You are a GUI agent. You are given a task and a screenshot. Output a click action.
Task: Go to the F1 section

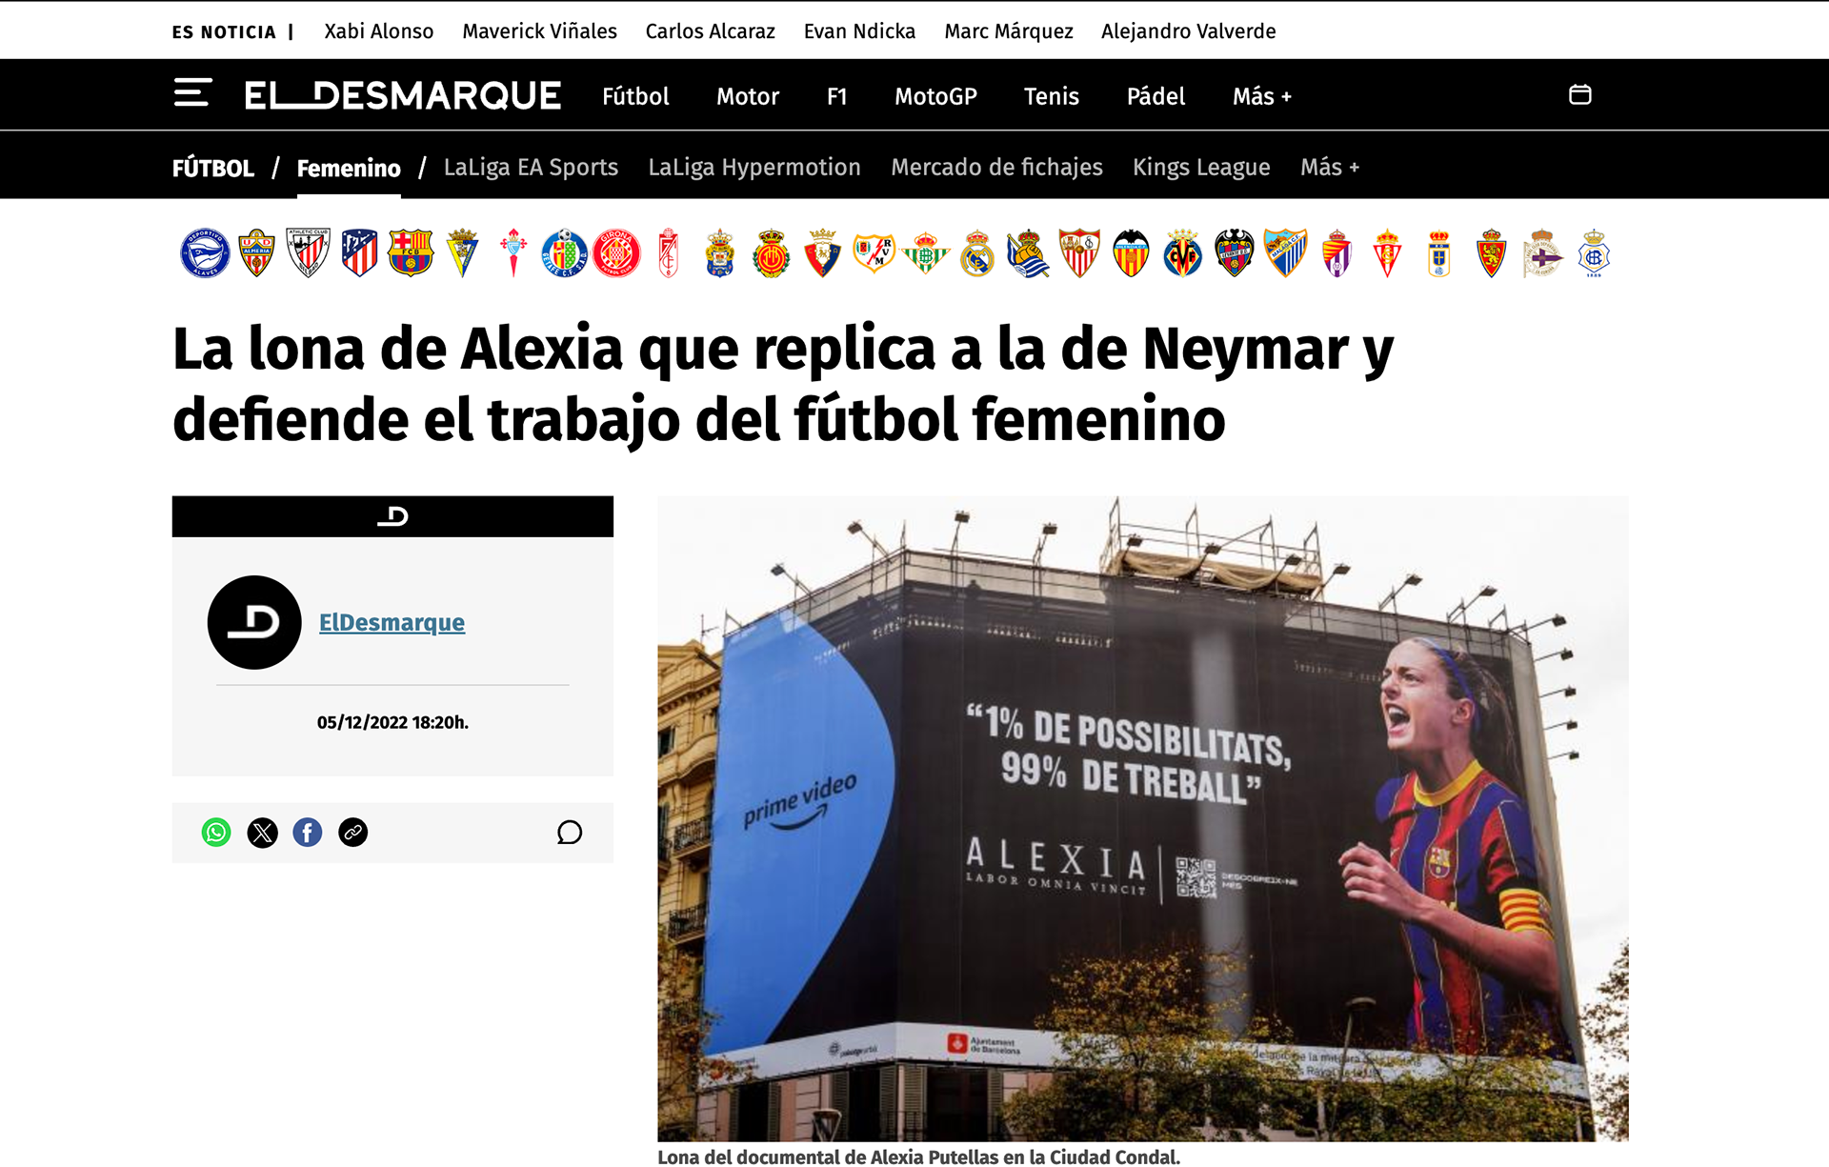[837, 96]
